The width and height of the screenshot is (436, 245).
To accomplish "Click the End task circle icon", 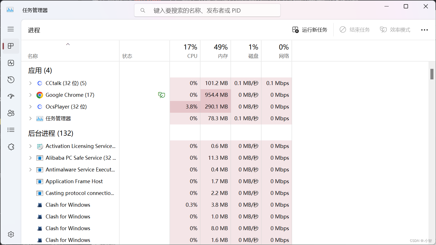I will (343, 30).
